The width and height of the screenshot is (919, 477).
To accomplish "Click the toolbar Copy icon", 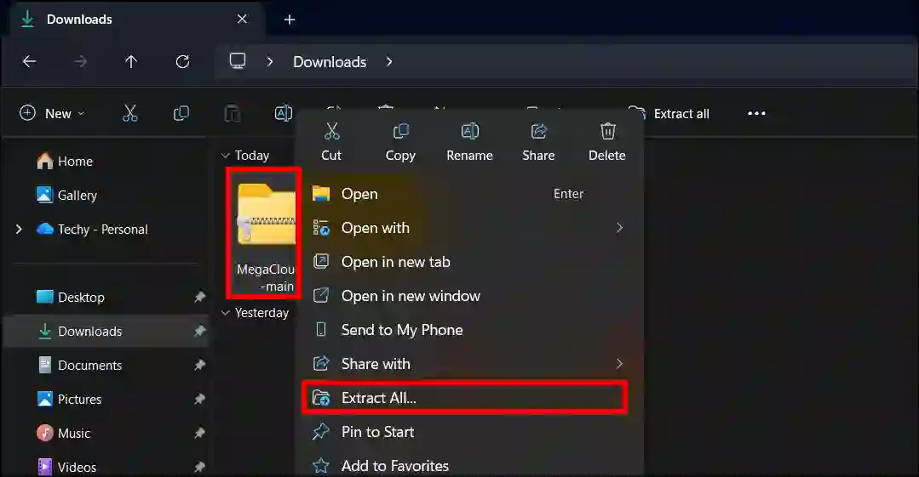I will tap(181, 113).
